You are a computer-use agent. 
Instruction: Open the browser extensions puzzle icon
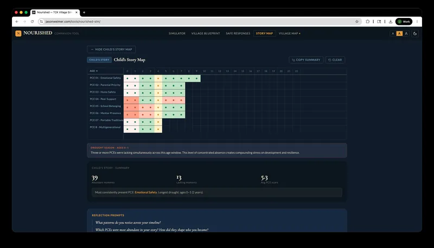[368, 22]
